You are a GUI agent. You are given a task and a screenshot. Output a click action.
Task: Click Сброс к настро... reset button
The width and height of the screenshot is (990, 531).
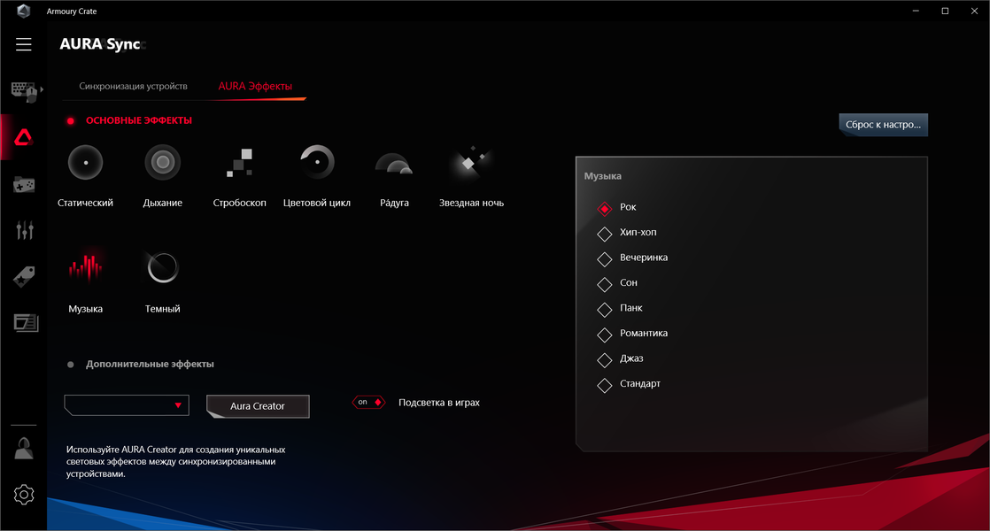pos(884,124)
